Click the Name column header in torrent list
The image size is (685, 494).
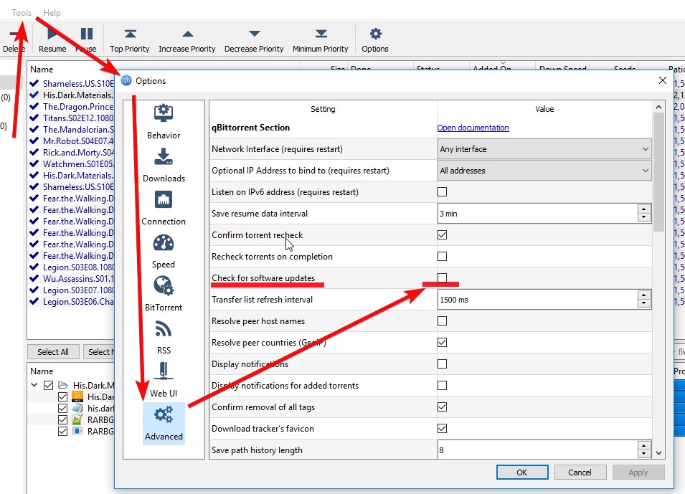(42, 69)
